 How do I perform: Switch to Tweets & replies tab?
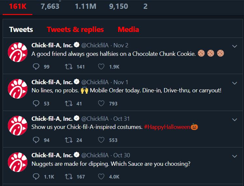click(75, 29)
